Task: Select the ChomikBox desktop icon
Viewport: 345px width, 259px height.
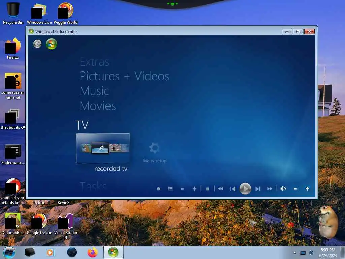Action: [x=13, y=224]
